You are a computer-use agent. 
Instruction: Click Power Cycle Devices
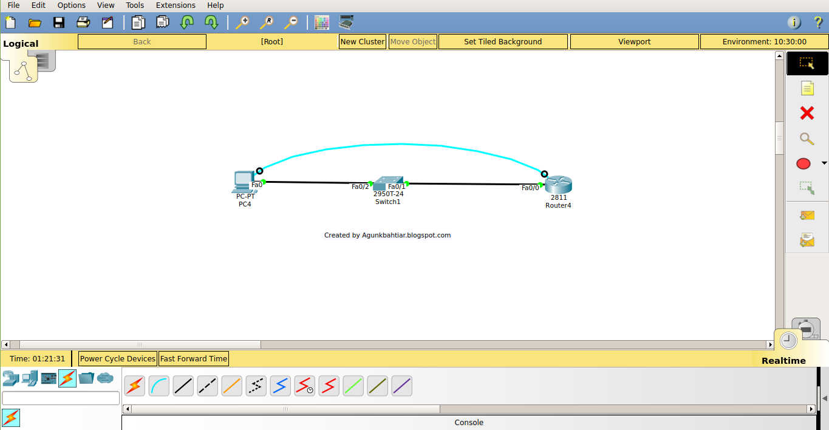[117, 358]
